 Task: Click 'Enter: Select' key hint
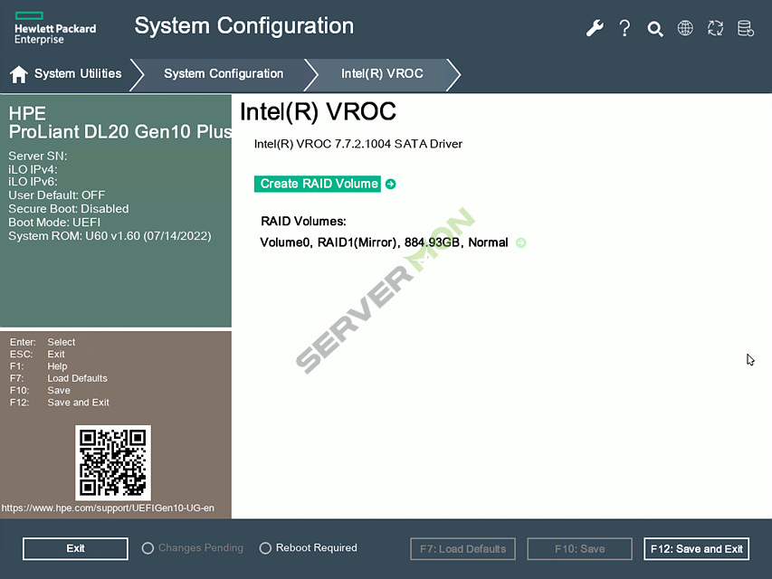[x=43, y=342]
